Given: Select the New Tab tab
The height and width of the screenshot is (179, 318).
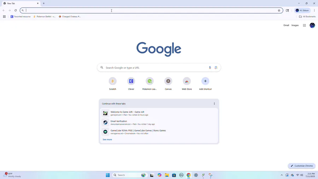Looking at the screenshot, I should pyautogui.click(x=21, y=4).
